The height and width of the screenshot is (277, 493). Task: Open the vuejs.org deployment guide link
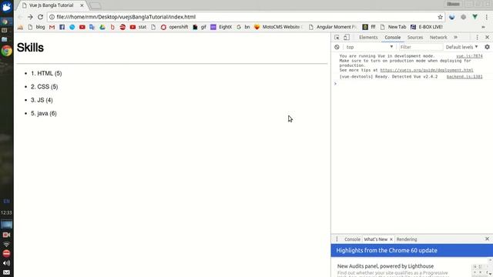click(x=426, y=70)
